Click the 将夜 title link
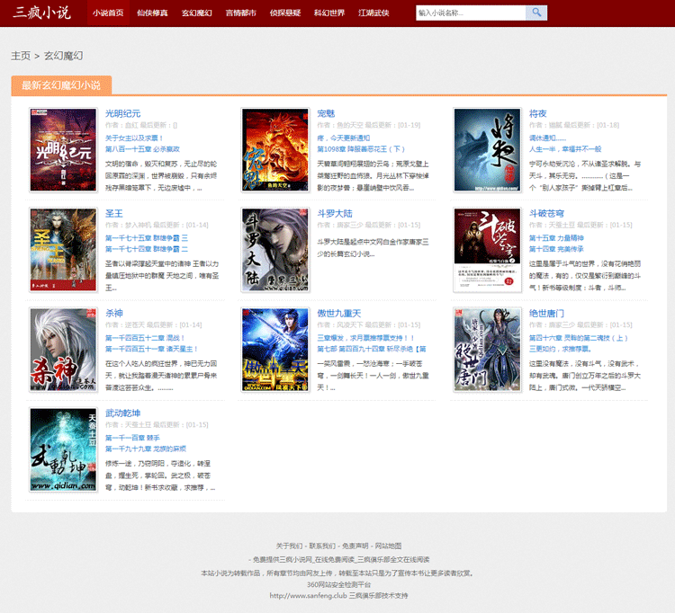 tap(537, 113)
